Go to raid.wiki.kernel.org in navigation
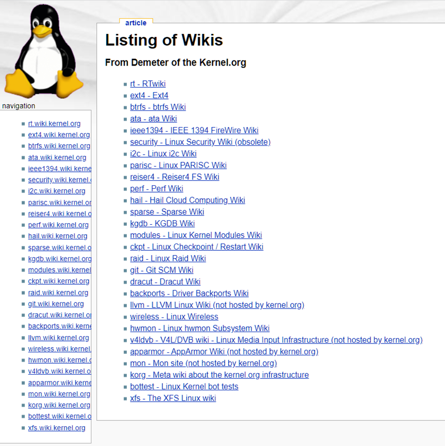Screen dimensions: 445x446 (58, 292)
